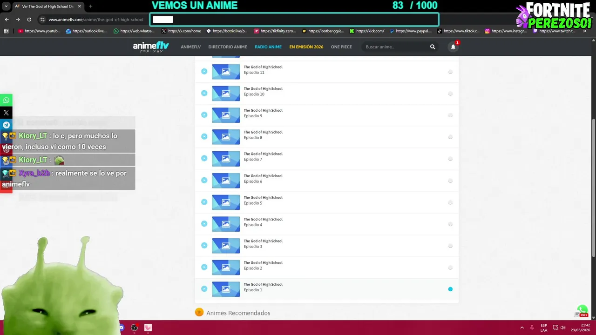Open the botrix.live bookmark
Image resolution: width=596 pixels, height=335 pixels.
pyautogui.click(x=227, y=31)
